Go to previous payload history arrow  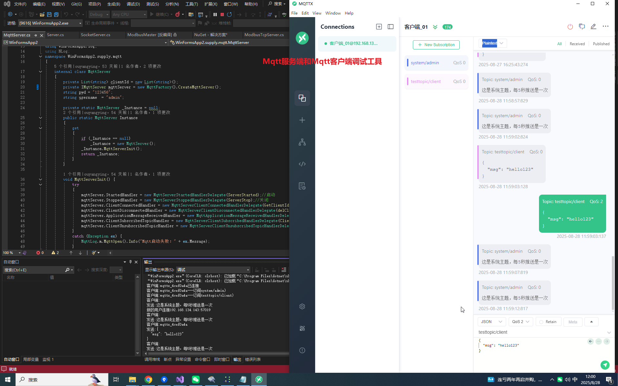coord(591,341)
